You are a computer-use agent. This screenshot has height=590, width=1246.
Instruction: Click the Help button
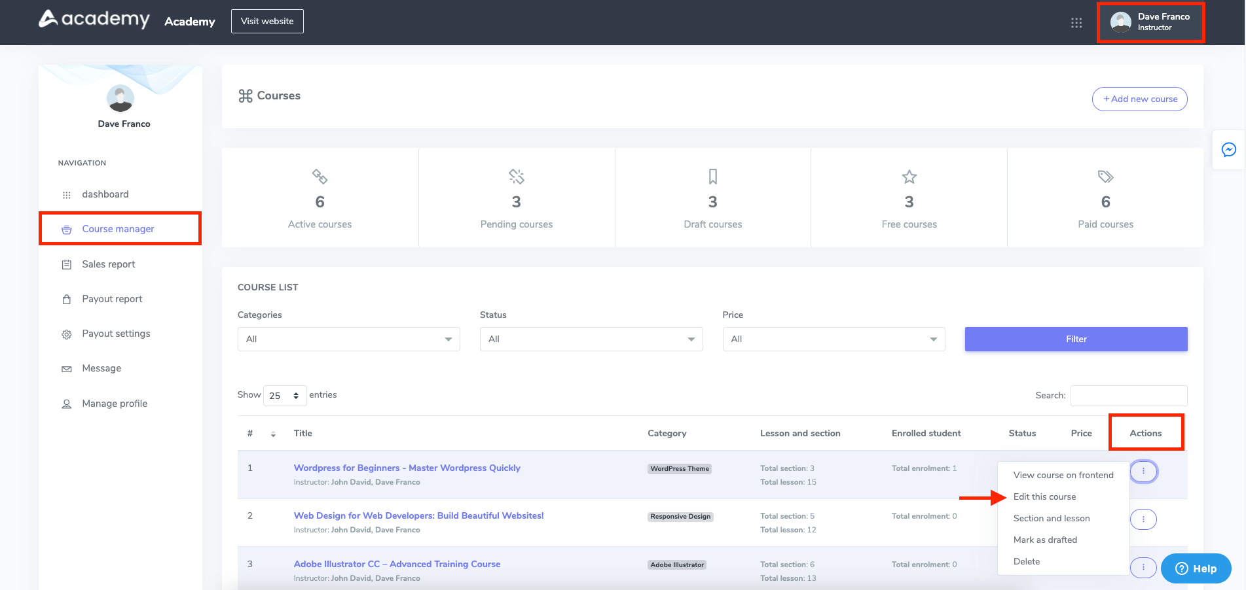coord(1196,568)
